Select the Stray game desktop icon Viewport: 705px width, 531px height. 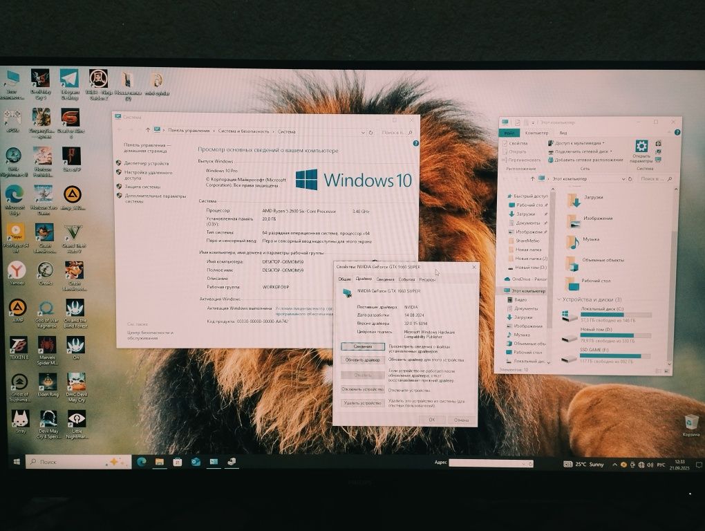21,422
